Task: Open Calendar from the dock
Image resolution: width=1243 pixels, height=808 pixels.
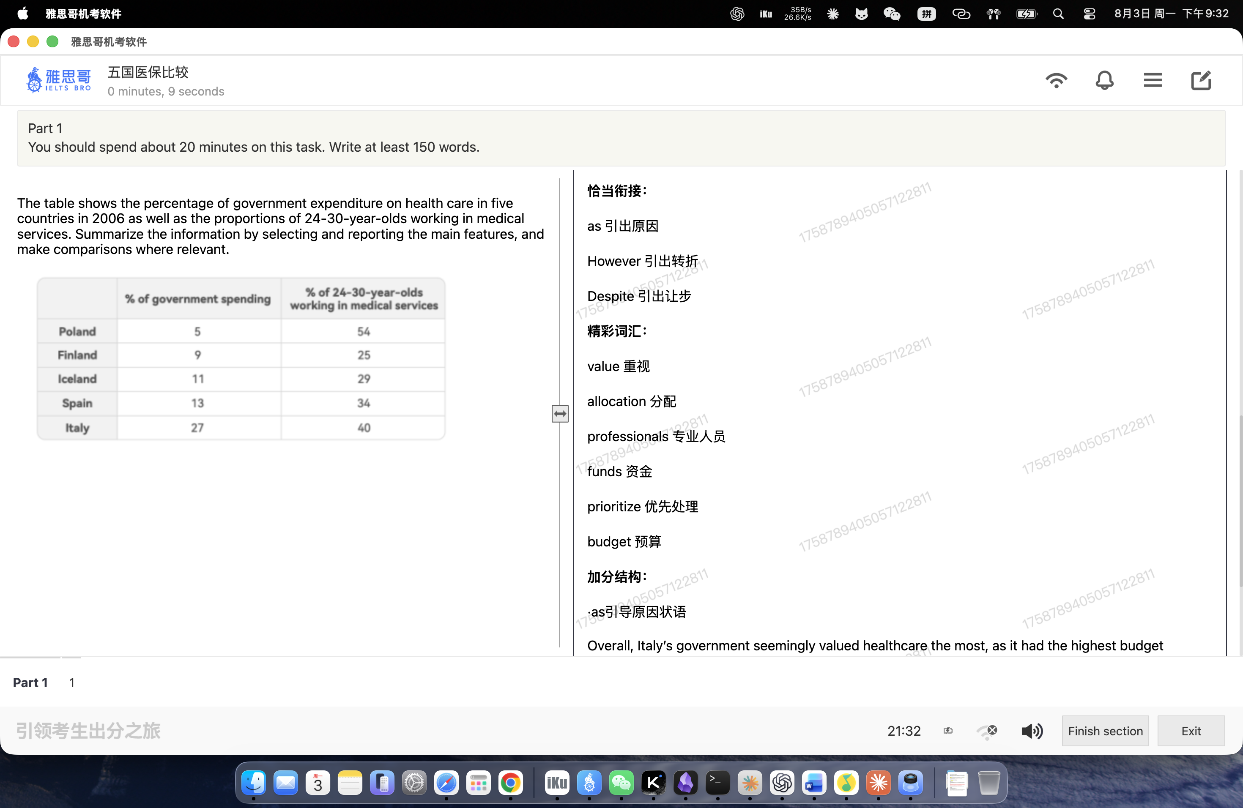Action: coord(318,782)
